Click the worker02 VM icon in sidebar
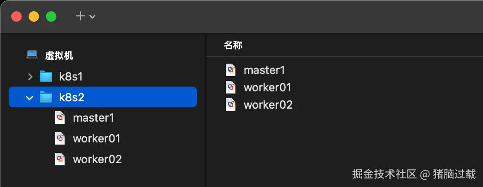 60,159
